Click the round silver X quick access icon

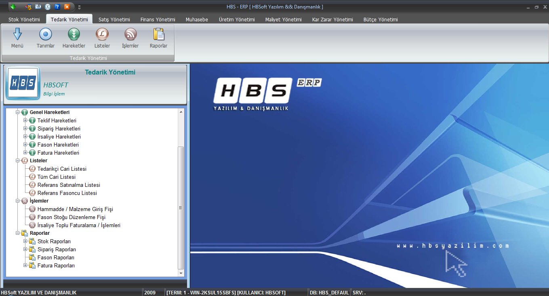click(48, 7)
